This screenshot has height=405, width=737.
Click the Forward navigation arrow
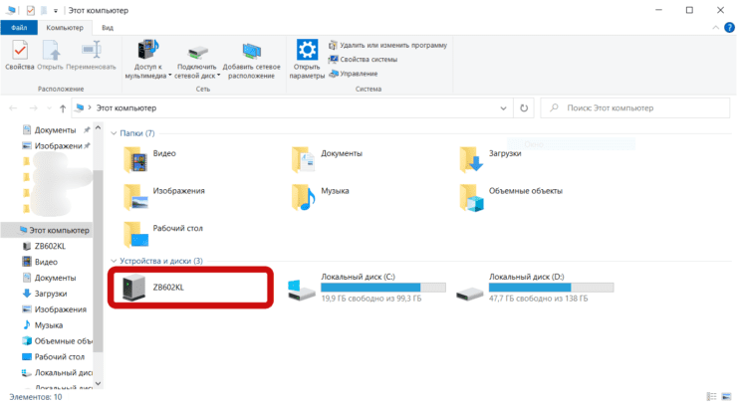pyautogui.click(x=33, y=108)
